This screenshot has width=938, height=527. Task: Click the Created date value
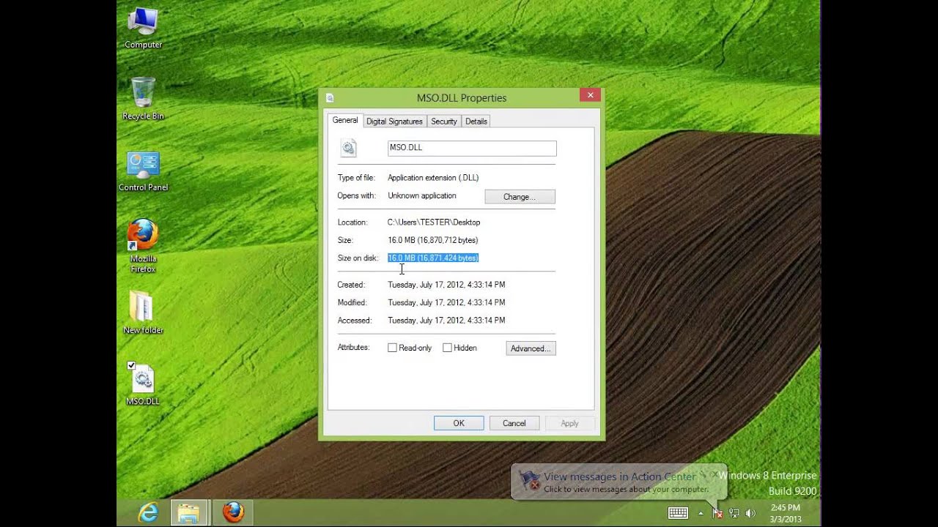point(446,284)
